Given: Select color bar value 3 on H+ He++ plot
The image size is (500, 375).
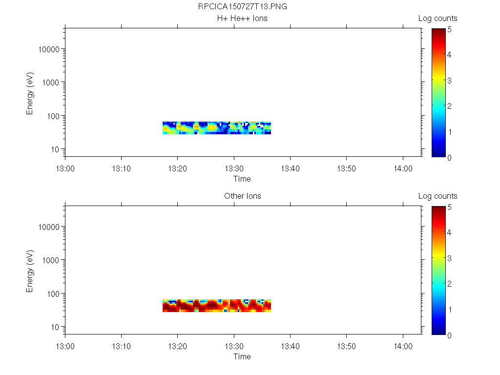Looking at the screenshot, I should pos(449,81).
